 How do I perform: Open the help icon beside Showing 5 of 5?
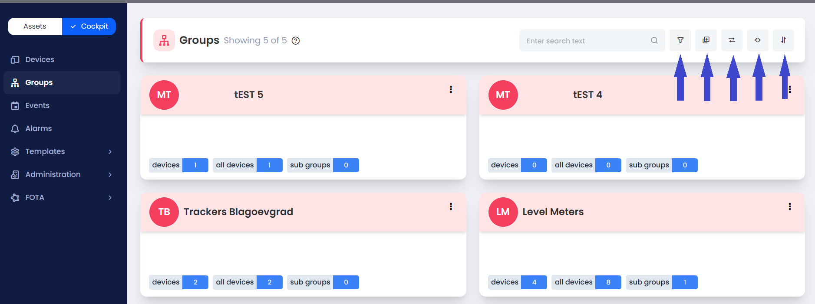click(x=296, y=41)
